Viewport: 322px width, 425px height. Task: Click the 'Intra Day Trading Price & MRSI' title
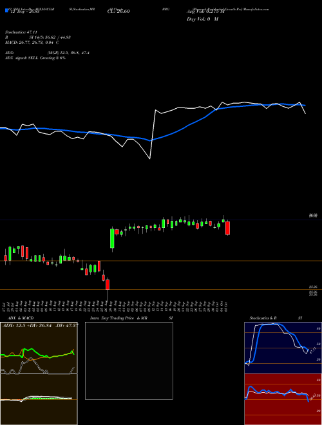click(131, 318)
